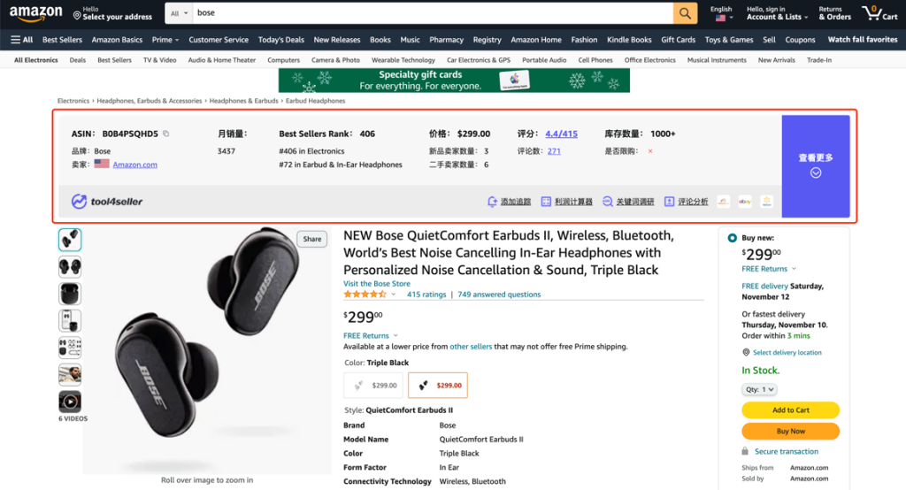
Task: Select the white color swatch option
Action: point(372,386)
